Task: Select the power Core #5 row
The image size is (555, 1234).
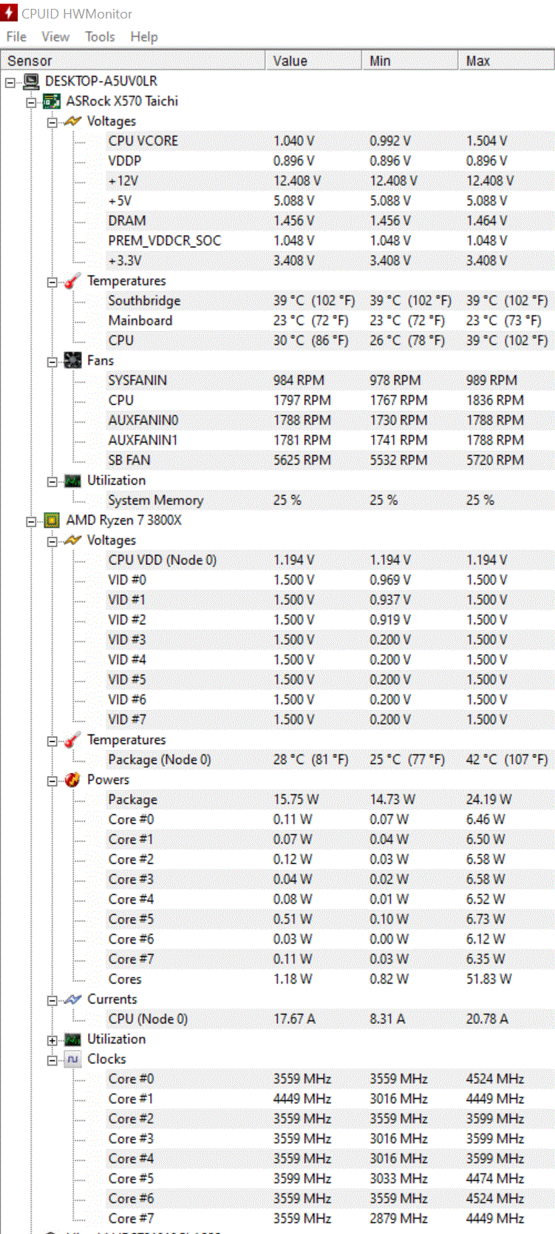Action: [x=330, y=919]
